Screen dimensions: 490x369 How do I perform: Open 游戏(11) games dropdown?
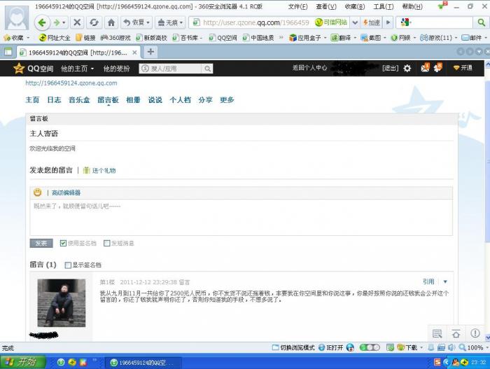pos(438,38)
